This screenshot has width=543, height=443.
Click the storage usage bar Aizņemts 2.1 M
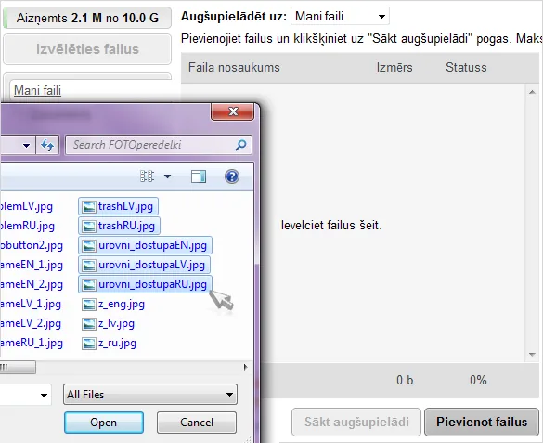pyautogui.click(x=87, y=18)
